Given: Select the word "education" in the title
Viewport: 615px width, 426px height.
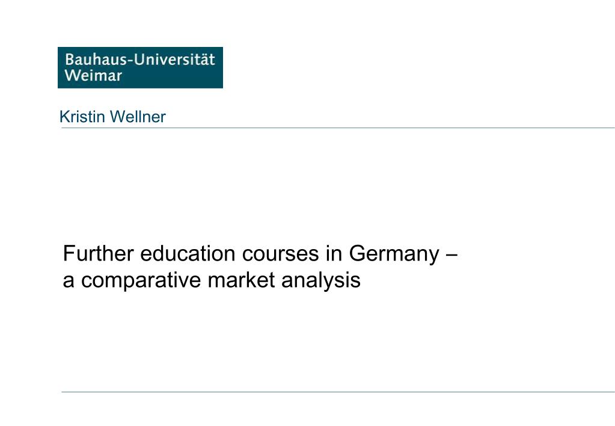Looking at the screenshot, I should tap(188, 253).
